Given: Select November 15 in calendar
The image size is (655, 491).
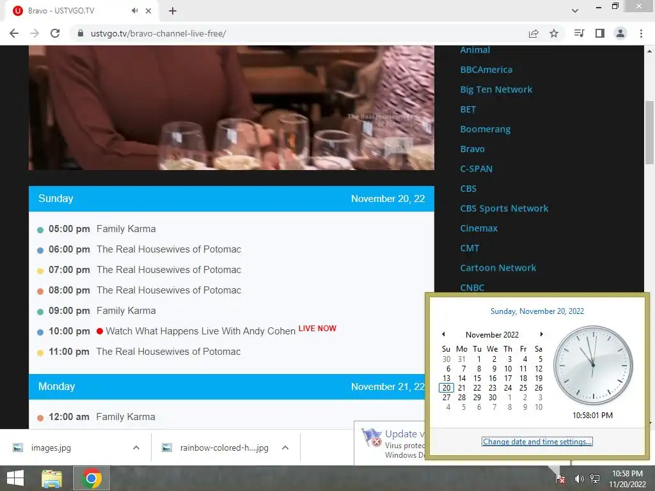Looking at the screenshot, I should 477,378.
